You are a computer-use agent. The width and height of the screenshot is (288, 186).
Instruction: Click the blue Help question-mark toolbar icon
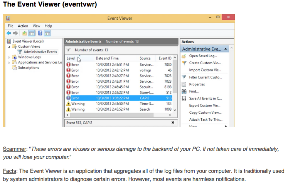click(x=40, y=33)
